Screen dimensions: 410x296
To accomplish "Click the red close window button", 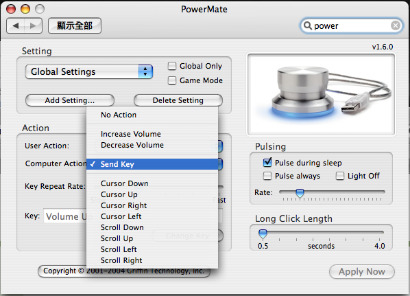I will click(x=11, y=9).
